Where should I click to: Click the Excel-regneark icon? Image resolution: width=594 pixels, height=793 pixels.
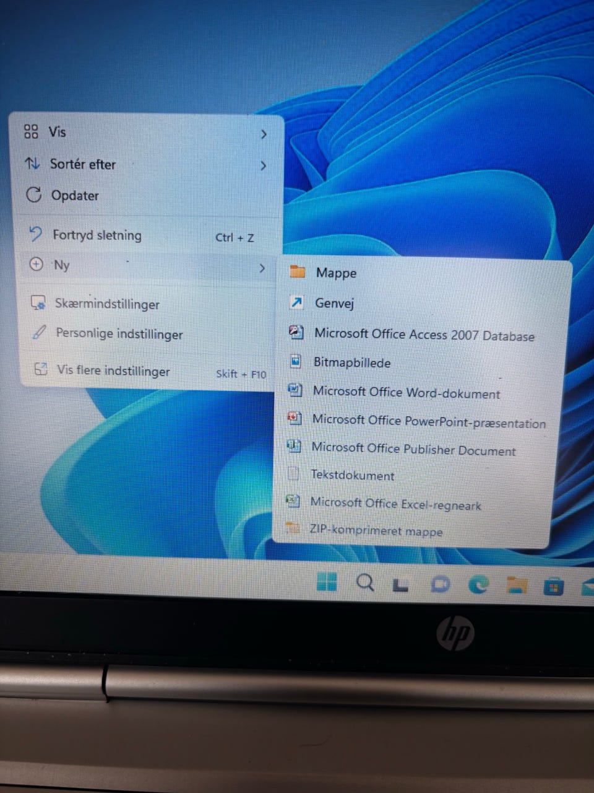pos(293,501)
